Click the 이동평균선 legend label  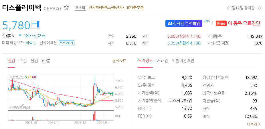(x=17, y=77)
